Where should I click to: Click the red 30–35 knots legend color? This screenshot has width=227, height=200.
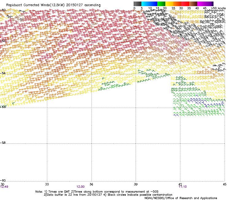click(x=185, y=4)
